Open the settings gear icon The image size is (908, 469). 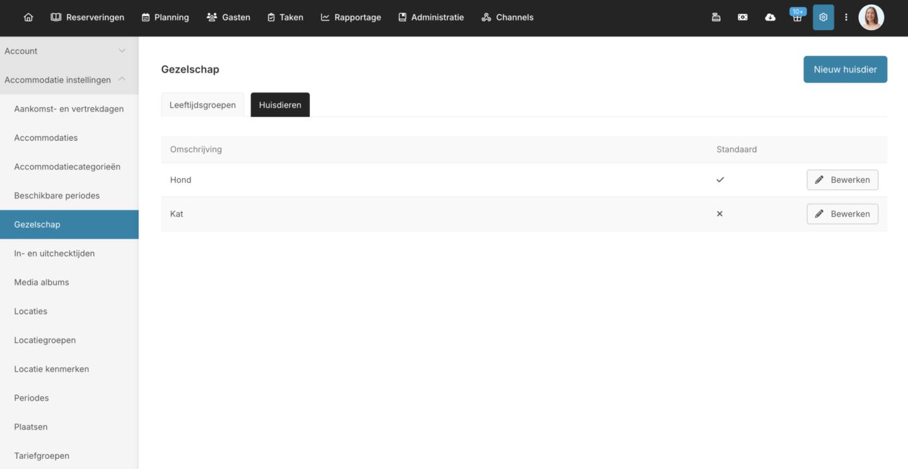pos(823,18)
